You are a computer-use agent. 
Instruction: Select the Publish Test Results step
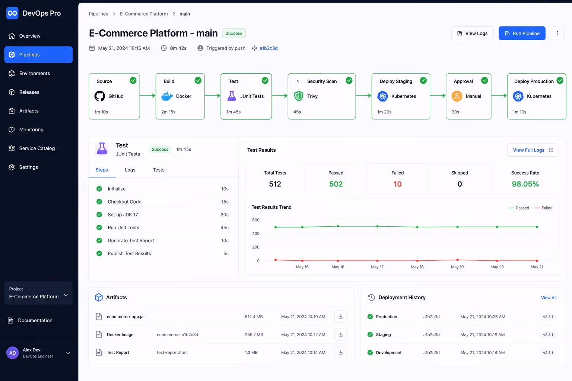(162, 254)
